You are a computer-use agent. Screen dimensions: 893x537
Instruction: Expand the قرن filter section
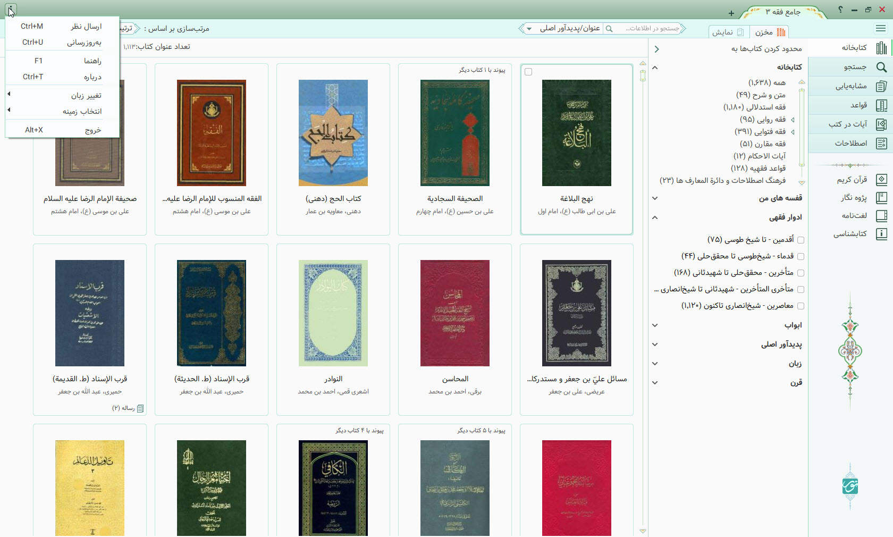tap(655, 383)
